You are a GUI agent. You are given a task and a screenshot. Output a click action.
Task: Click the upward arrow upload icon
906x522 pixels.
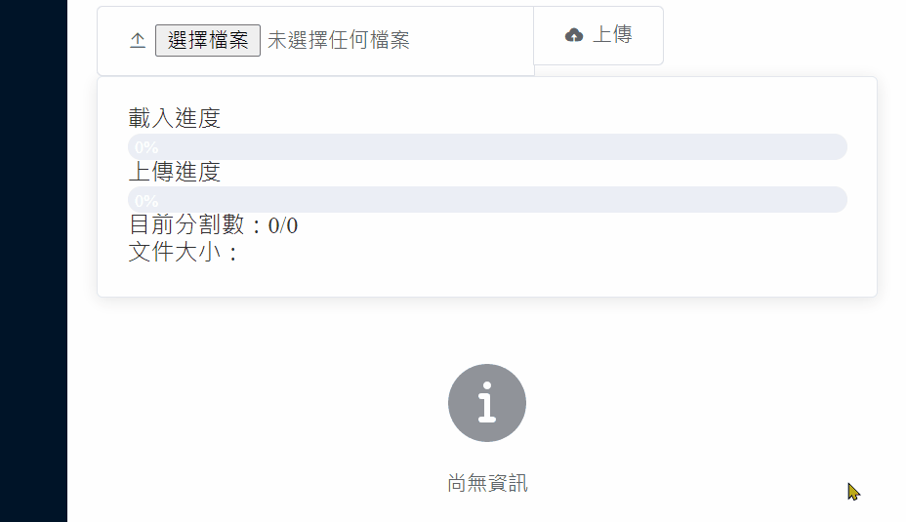pos(138,40)
